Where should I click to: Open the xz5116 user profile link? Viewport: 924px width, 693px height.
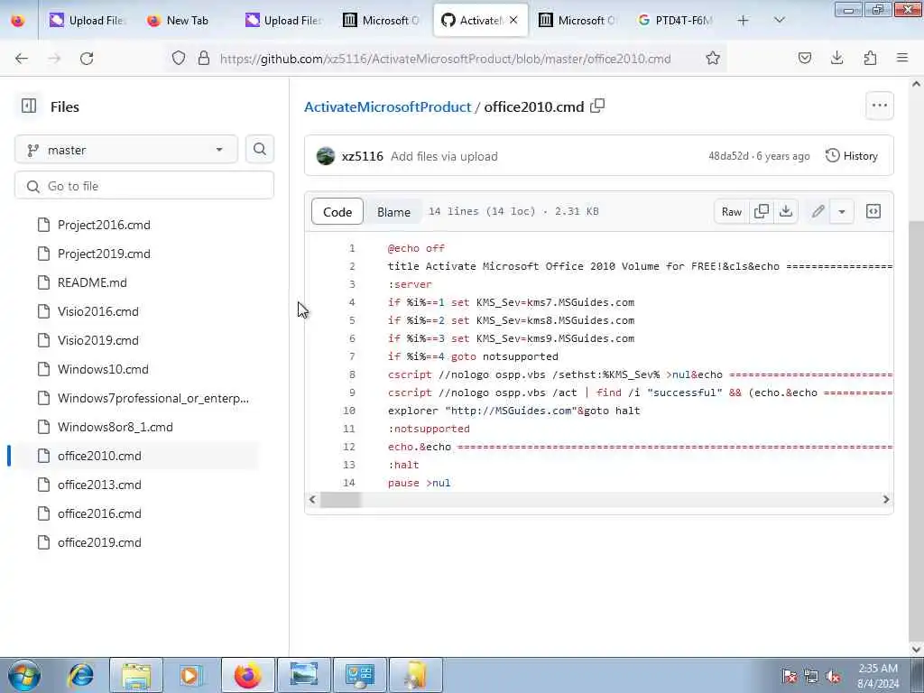362,156
